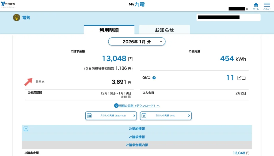
Task: Click the monthly calendar icon
Action: pyautogui.click(x=89, y=115)
